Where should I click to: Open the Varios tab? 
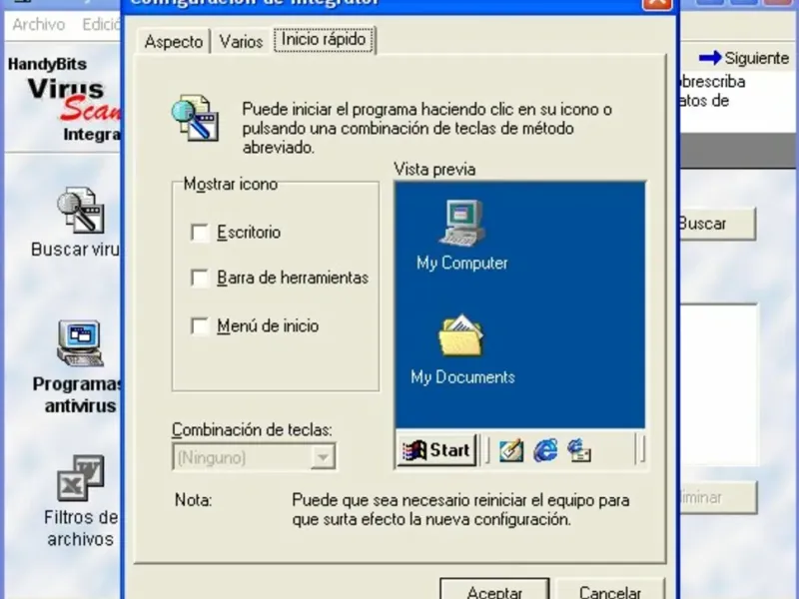241,41
